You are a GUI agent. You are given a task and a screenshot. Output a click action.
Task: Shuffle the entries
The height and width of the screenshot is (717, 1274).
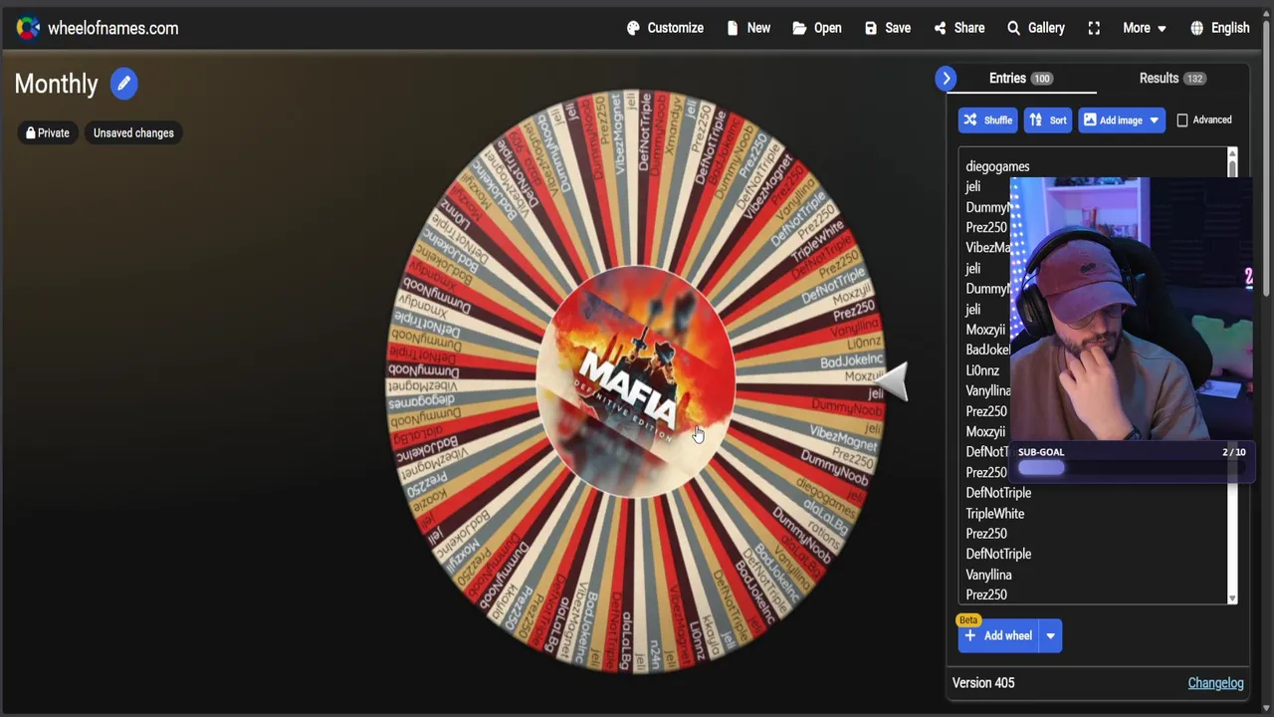coord(987,119)
